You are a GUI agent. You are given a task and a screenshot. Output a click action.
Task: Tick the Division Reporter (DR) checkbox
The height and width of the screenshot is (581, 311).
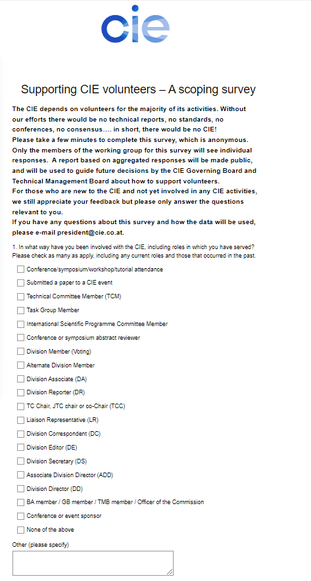(20, 392)
